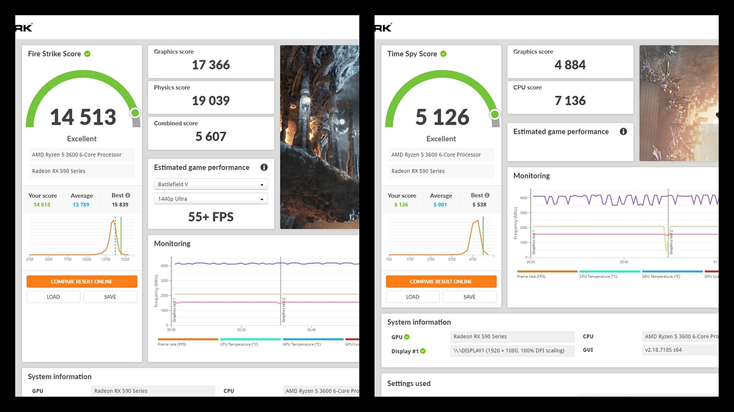
Task: Click Graphics test 2 marker in Time Spy monitoring chart
Action: tap(670, 242)
